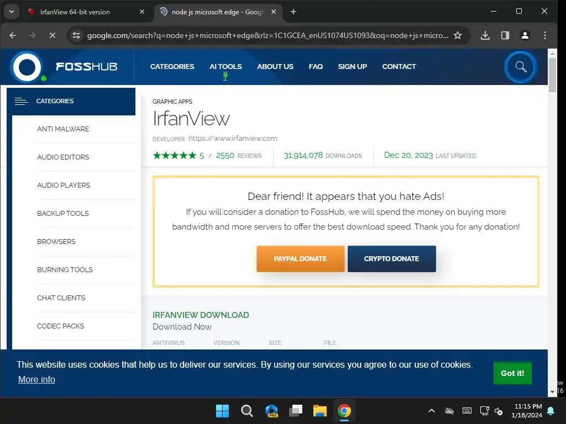The height and width of the screenshot is (424, 566).
Task: Select CODEC PACKS category
Action: point(60,326)
